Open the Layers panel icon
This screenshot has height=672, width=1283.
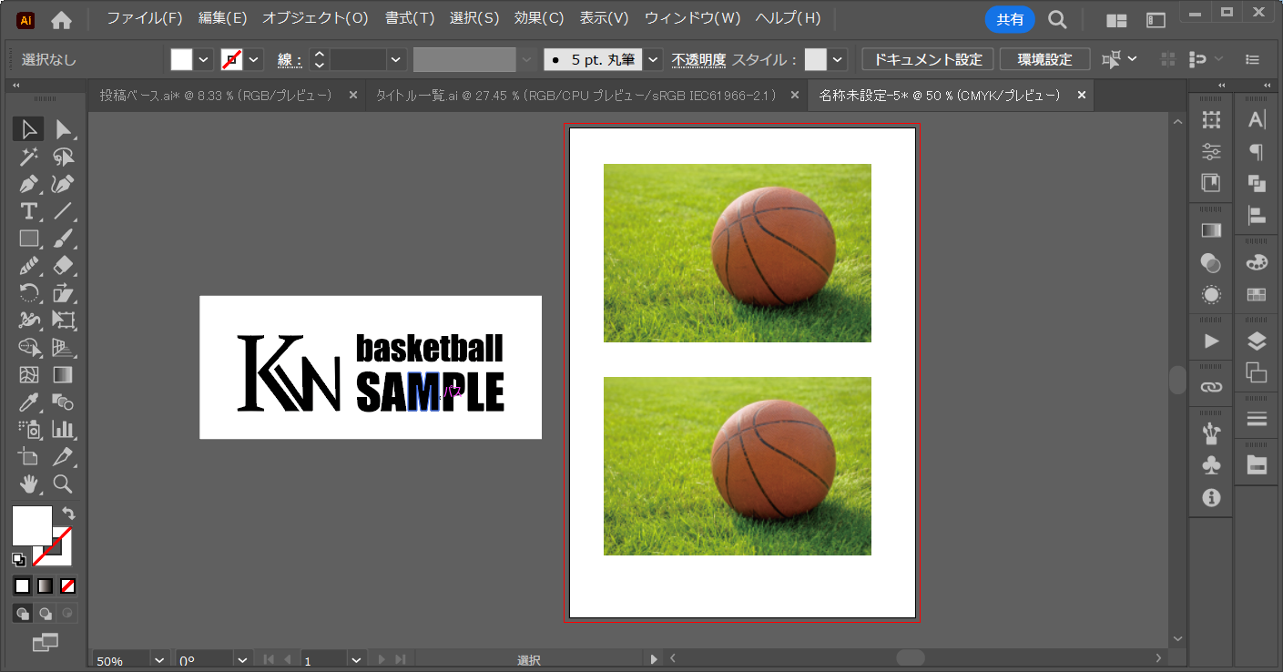(1257, 341)
